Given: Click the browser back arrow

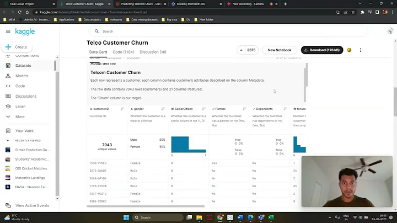Looking at the screenshot, I should point(4,12).
